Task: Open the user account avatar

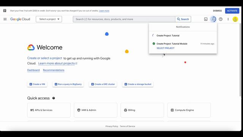Action: click(x=235, y=19)
